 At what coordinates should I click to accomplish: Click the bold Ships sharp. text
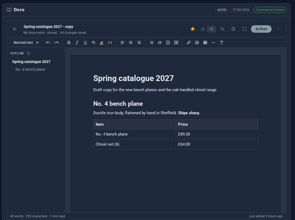pos(189,113)
